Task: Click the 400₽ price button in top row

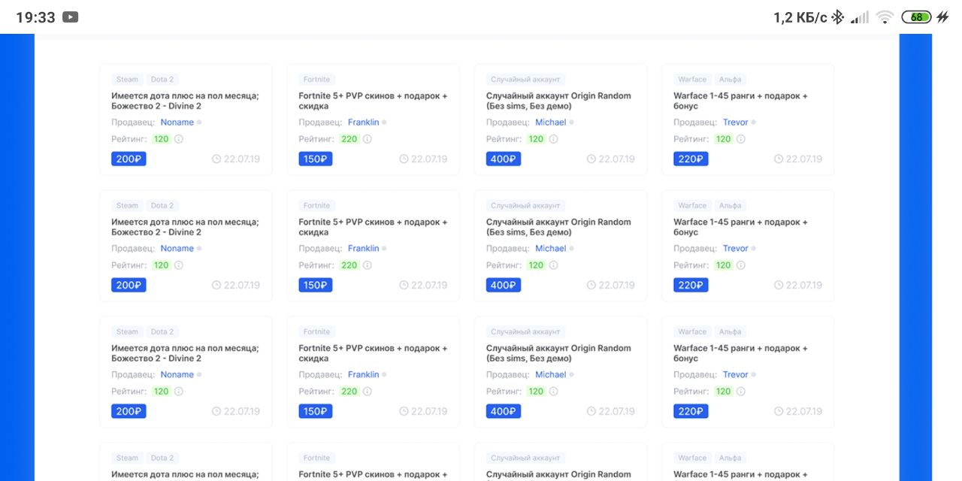Action: (504, 159)
